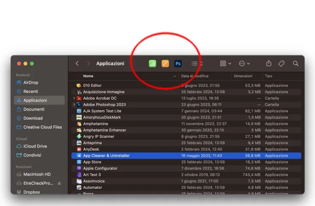The height and width of the screenshot is (206, 315).
Task: Go forward with the right chevron
Action: tap(88, 64)
